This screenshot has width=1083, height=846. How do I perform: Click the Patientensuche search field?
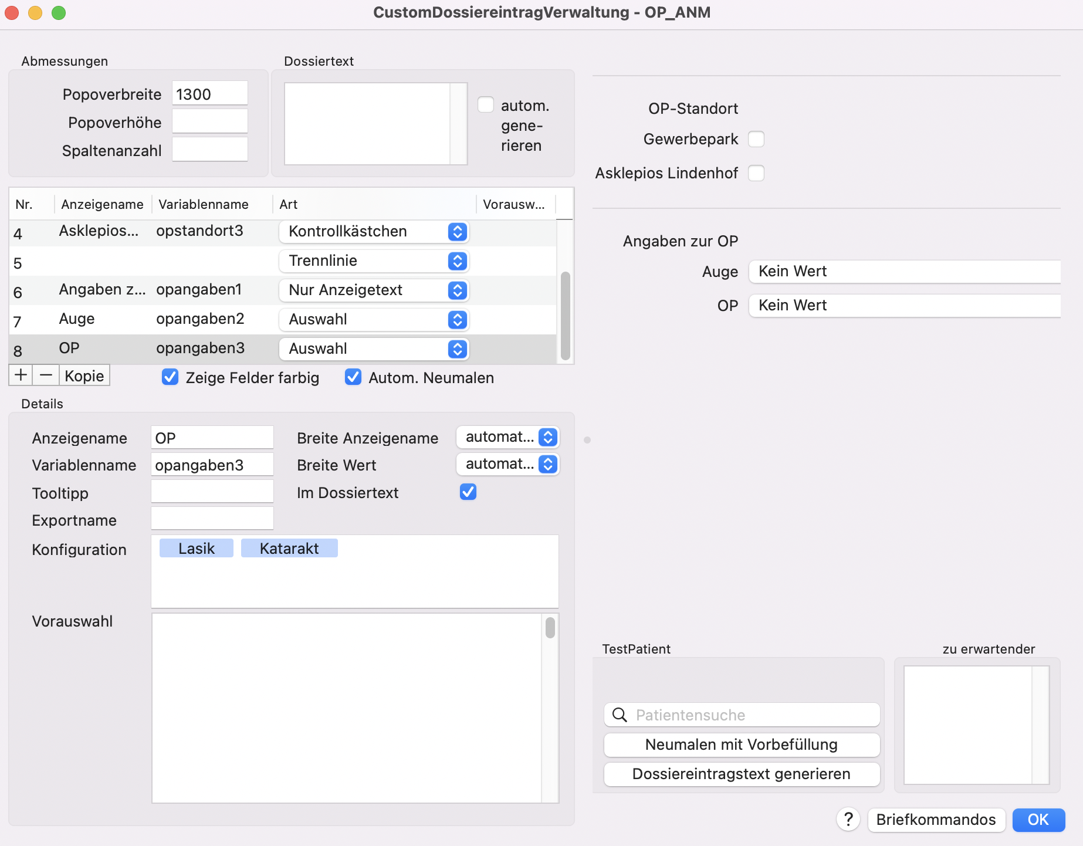pyautogui.click(x=742, y=715)
